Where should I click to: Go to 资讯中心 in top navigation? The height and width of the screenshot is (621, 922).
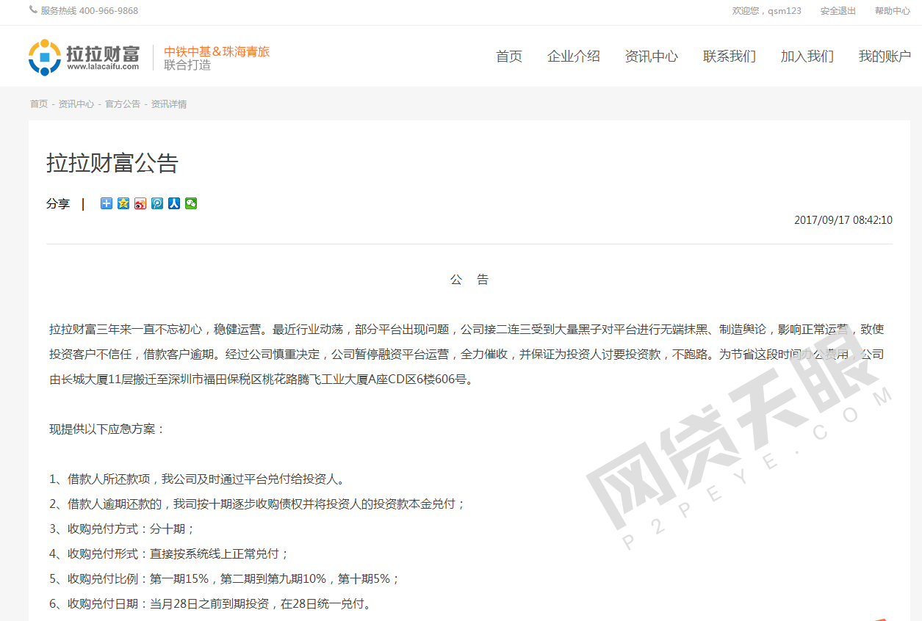coord(652,57)
